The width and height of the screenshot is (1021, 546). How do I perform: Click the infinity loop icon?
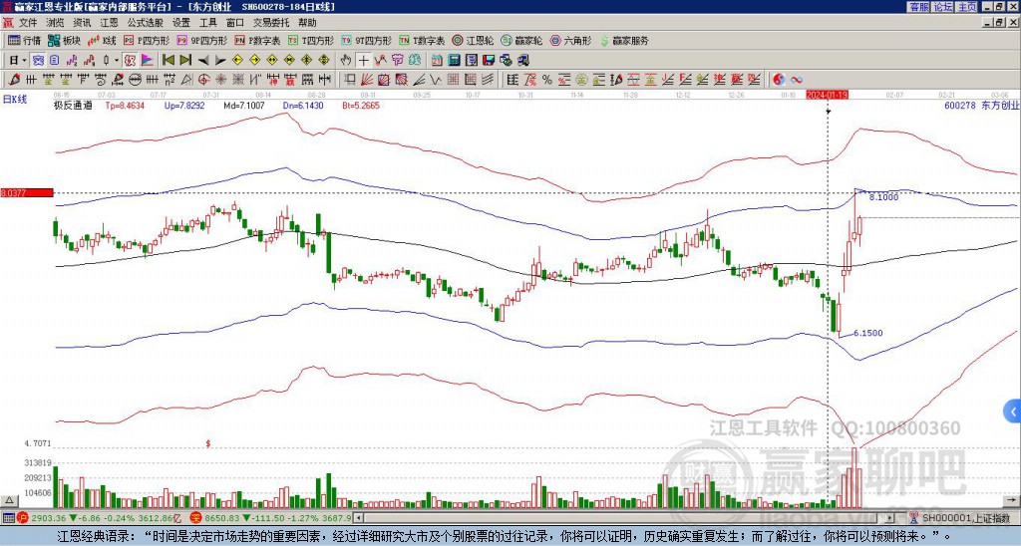coord(797,80)
